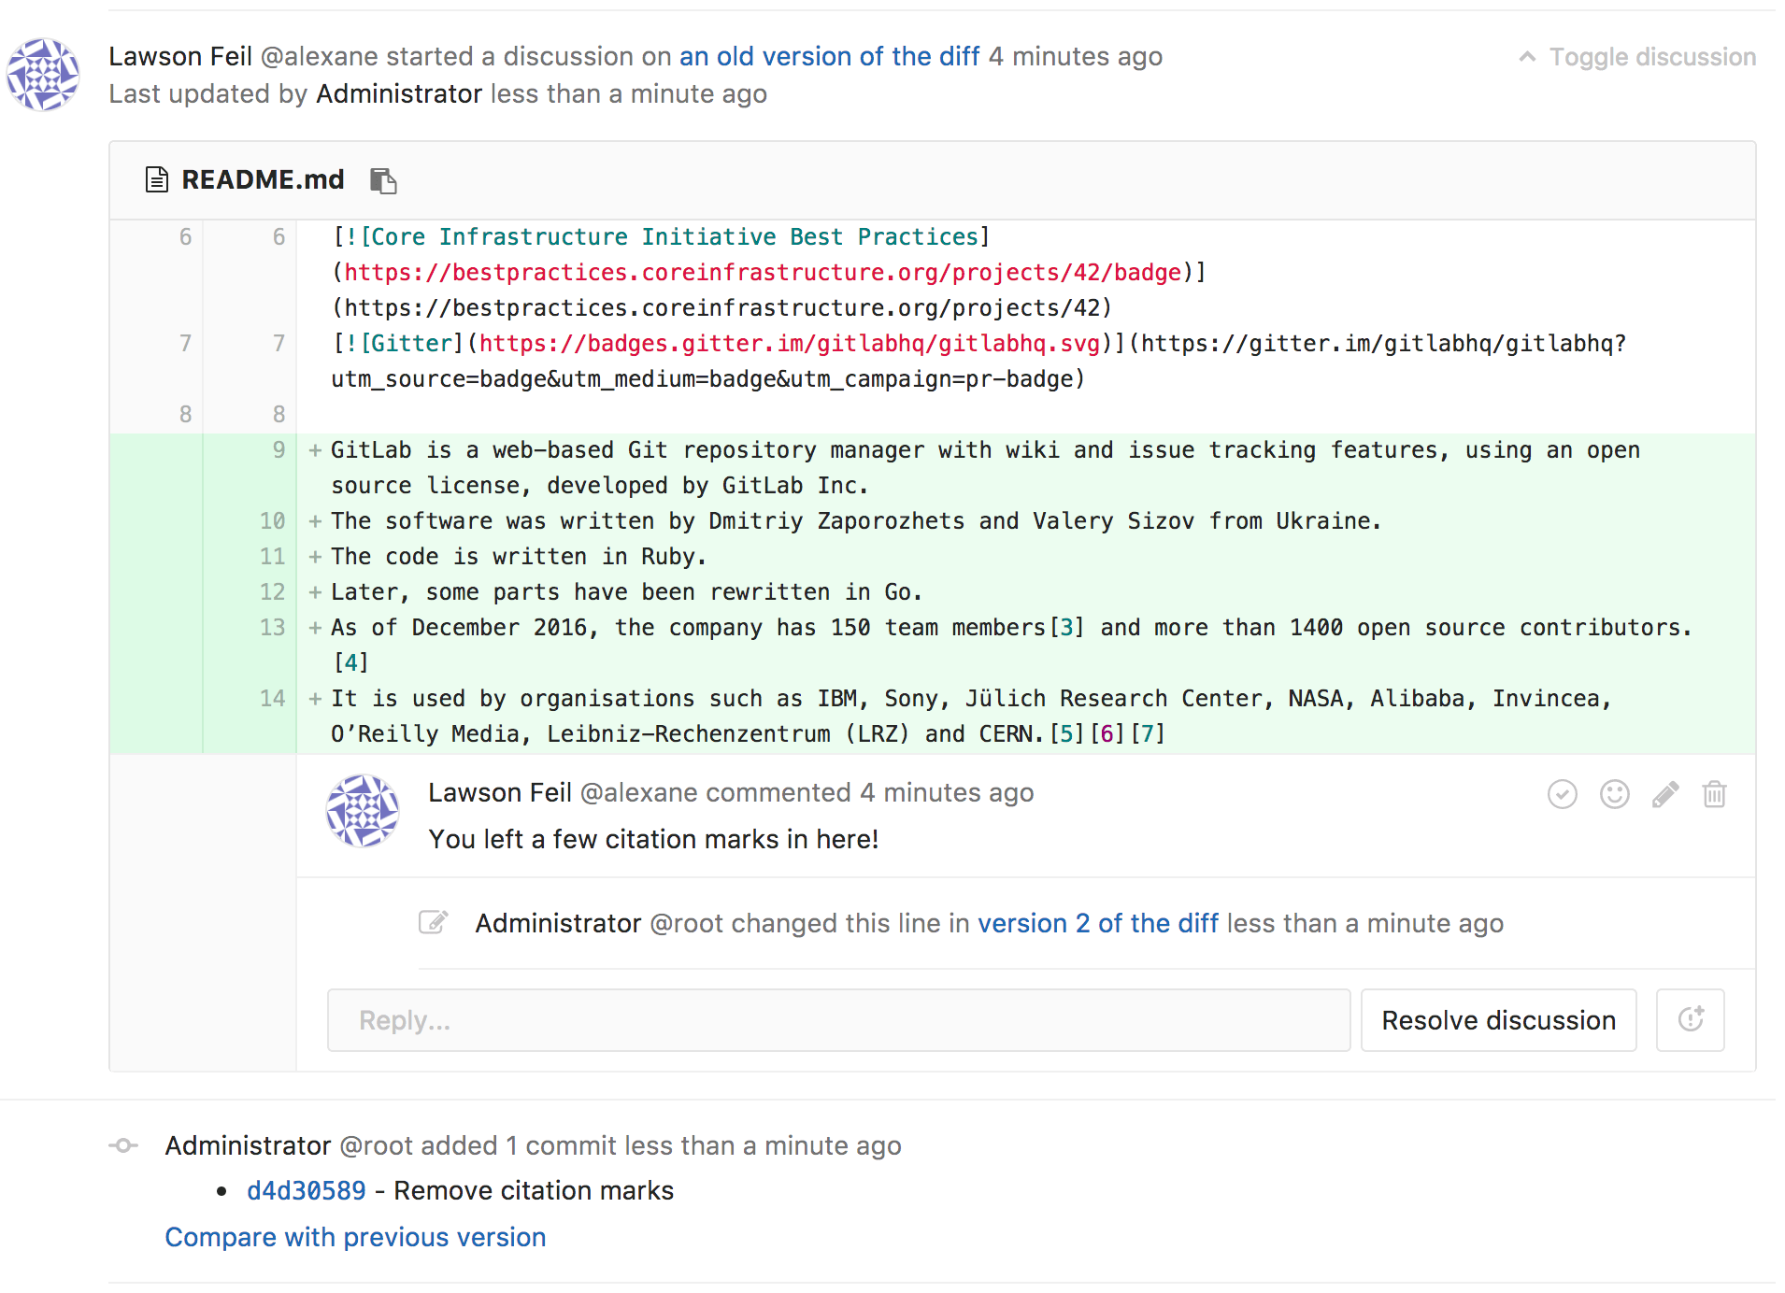This screenshot has height=1293, width=1785.
Task: Click the commit icon next to Administrator's commit entry
Action: click(x=122, y=1145)
